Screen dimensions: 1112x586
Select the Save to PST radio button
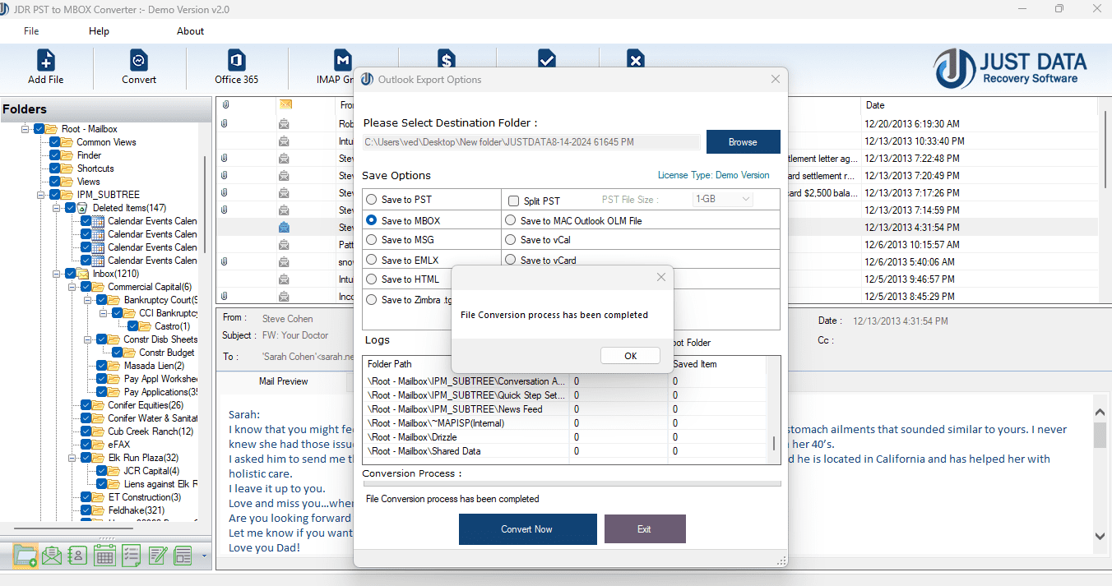pyautogui.click(x=372, y=200)
